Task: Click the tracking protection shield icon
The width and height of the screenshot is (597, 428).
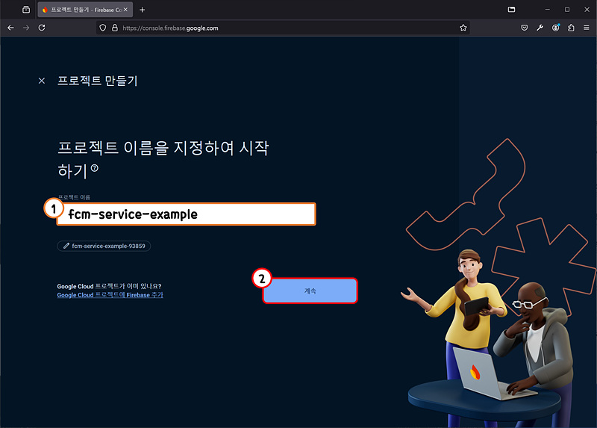Action: coord(103,28)
